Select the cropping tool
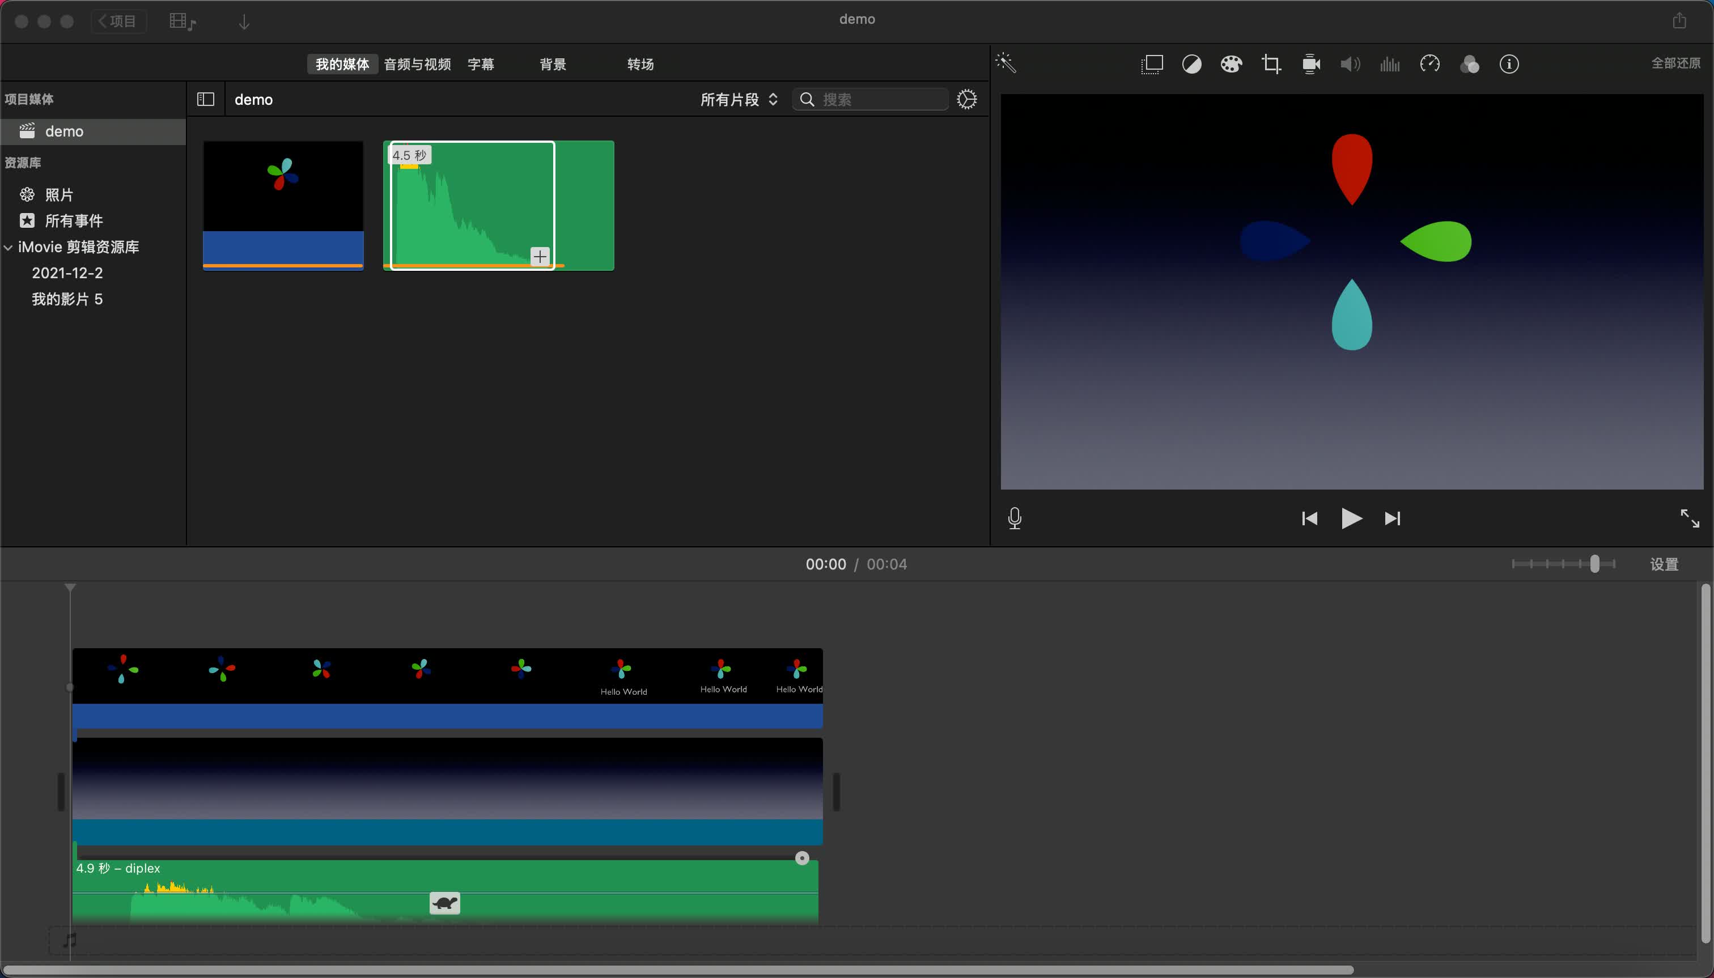Image resolution: width=1714 pixels, height=978 pixels. pos(1271,65)
